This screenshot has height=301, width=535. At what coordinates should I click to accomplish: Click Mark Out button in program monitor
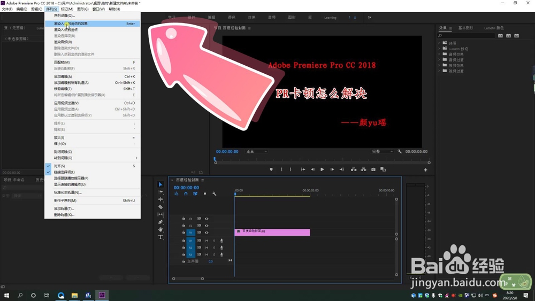(291, 169)
